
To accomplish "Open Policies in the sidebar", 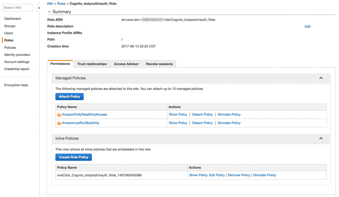I will pyautogui.click(x=10, y=47).
